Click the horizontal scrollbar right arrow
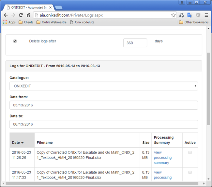Image resolution: width=212 pixels, height=187 pixels. (x=204, y=183)
